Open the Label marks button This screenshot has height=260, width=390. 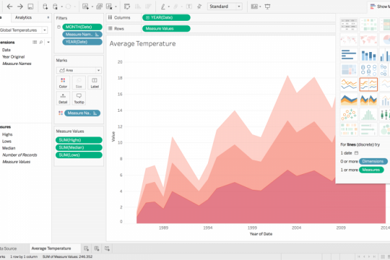pyautogui.click(x=94, y=83)
